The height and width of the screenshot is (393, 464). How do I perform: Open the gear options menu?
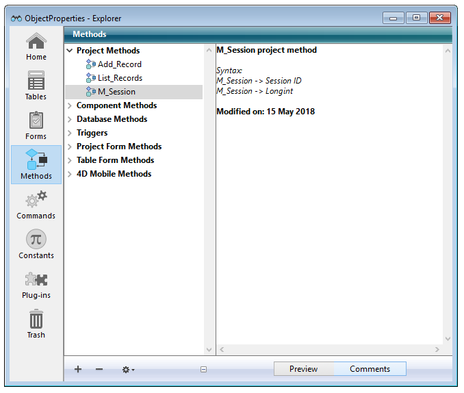(x=128, y=369)
